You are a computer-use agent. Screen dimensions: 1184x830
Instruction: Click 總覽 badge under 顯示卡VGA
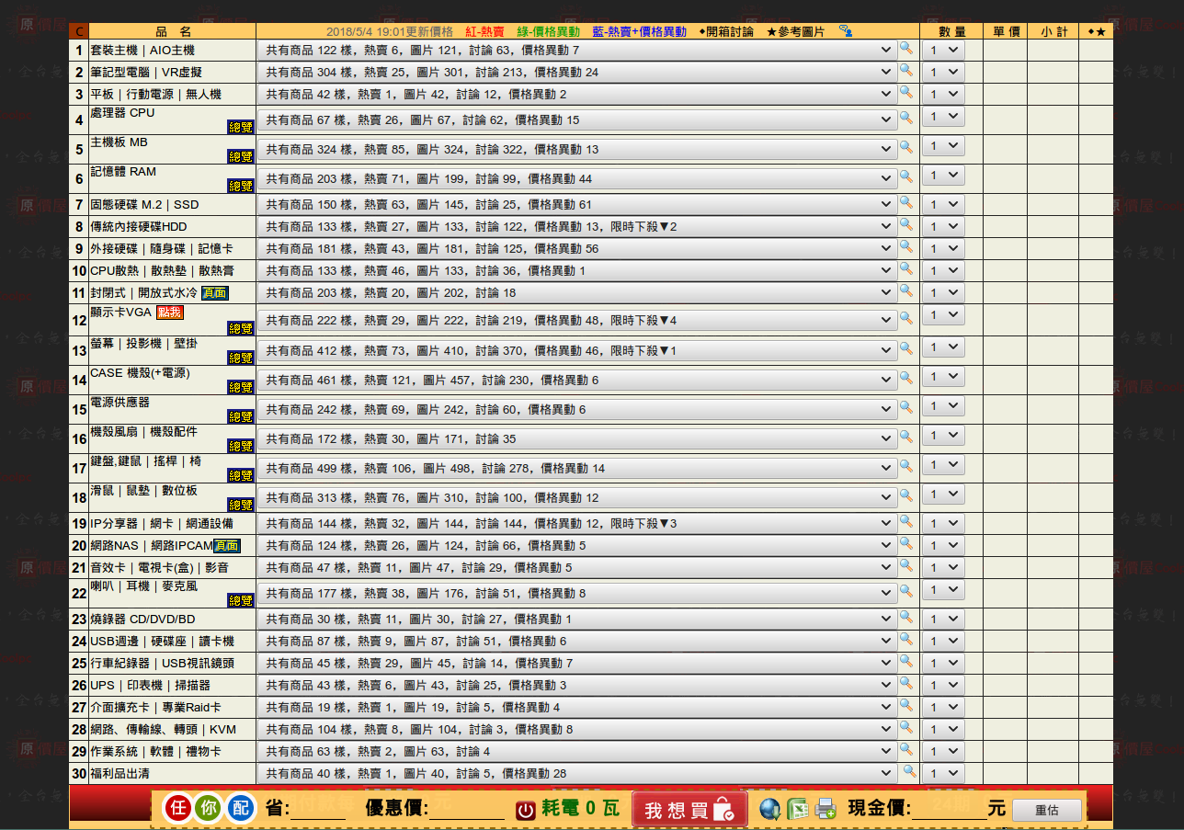(241, 328)
